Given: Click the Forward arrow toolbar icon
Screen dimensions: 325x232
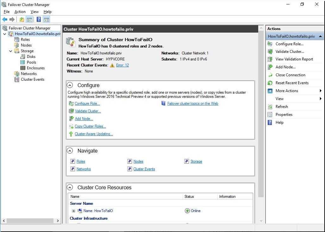Looking at the screenshot, I should [12, 20].
